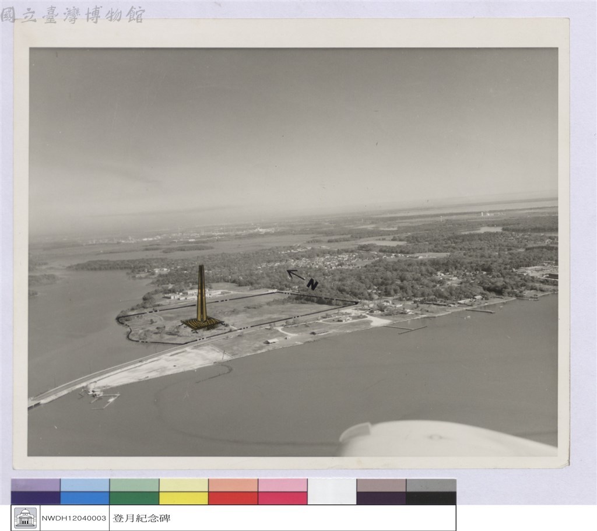Viewport: 597px width, 531px height.
Task: Pick the black color swatch
Action: coord(431,498)
